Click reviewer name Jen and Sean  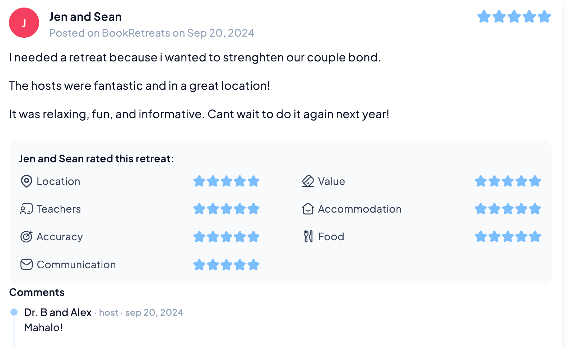[85, 17]
